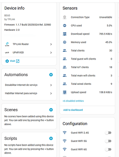This screenshot has height=157, width=119.
Task: Add a new automation with plus icon
Action: point(51,75)
